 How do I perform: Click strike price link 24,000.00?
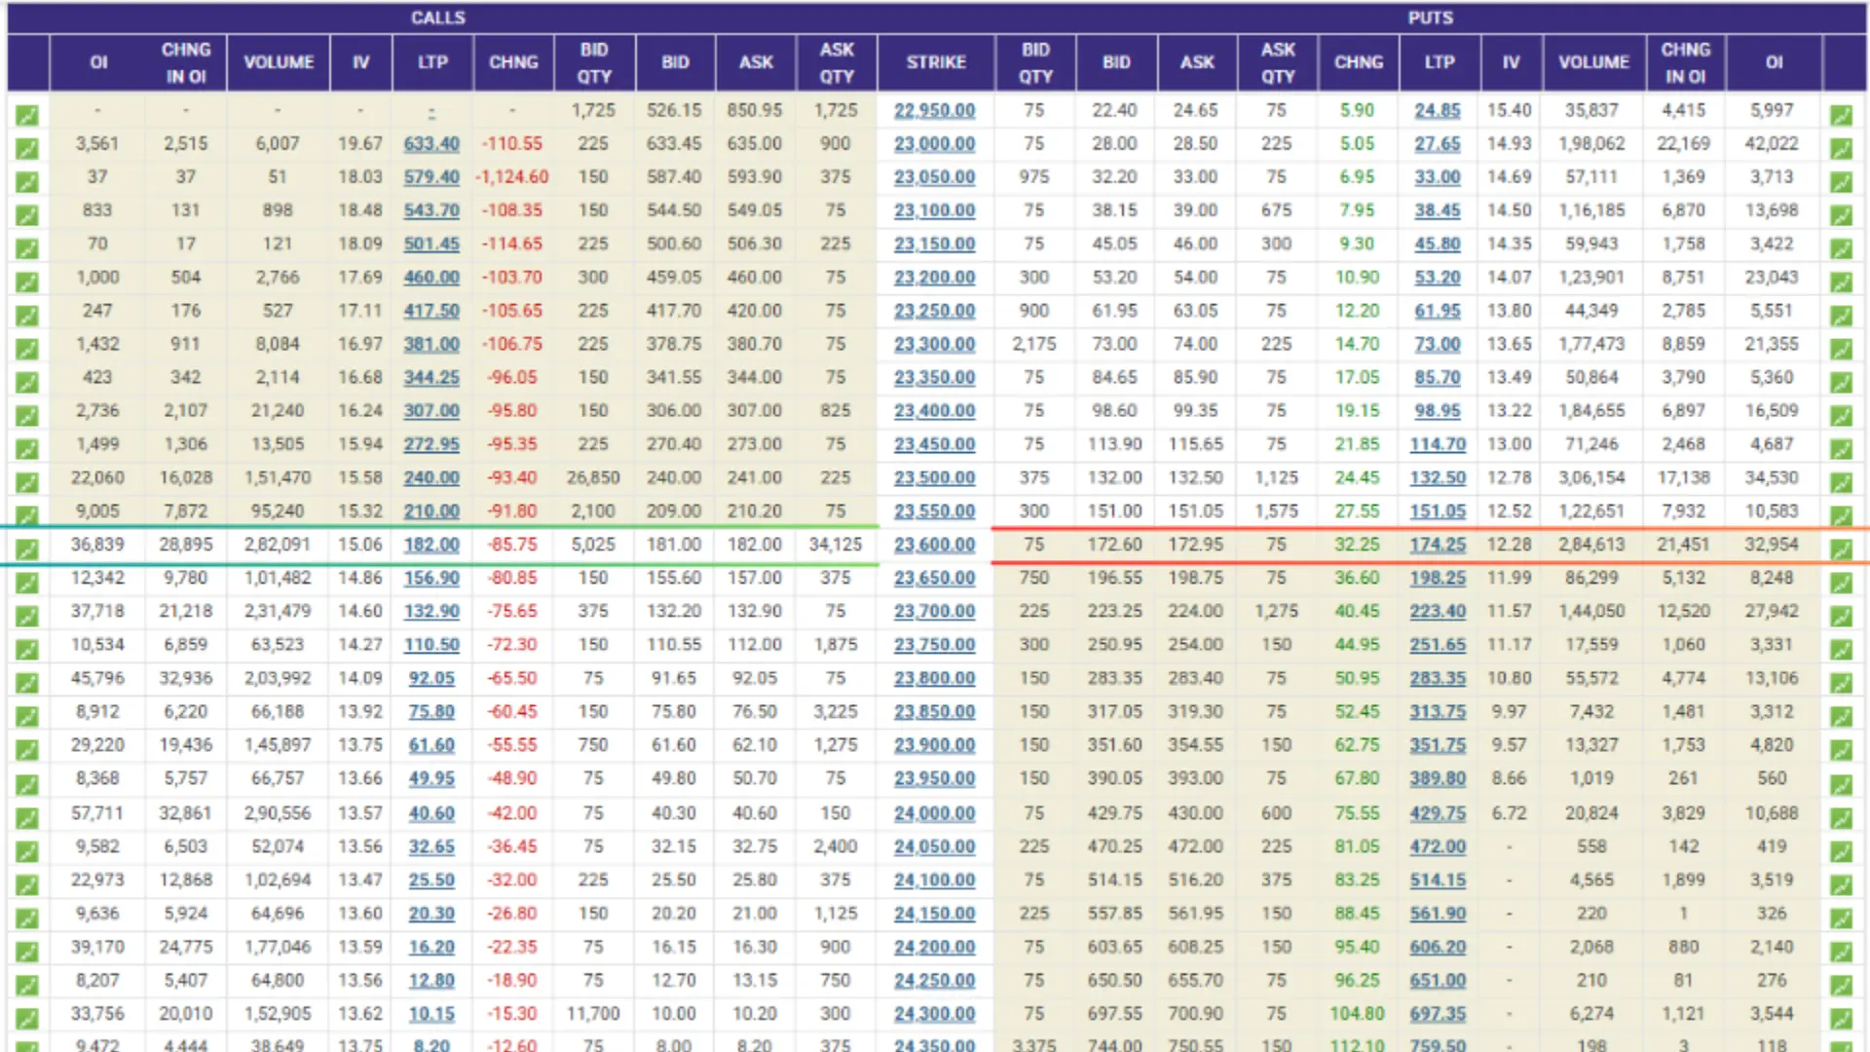[935, 813]
